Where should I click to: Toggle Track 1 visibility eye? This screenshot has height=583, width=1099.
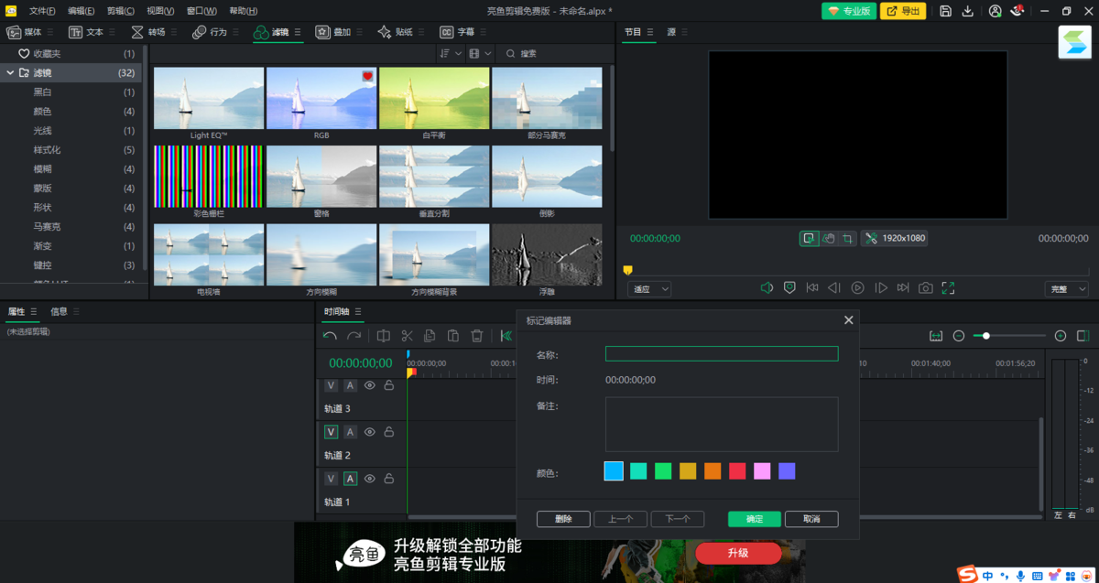coord(370,478)
